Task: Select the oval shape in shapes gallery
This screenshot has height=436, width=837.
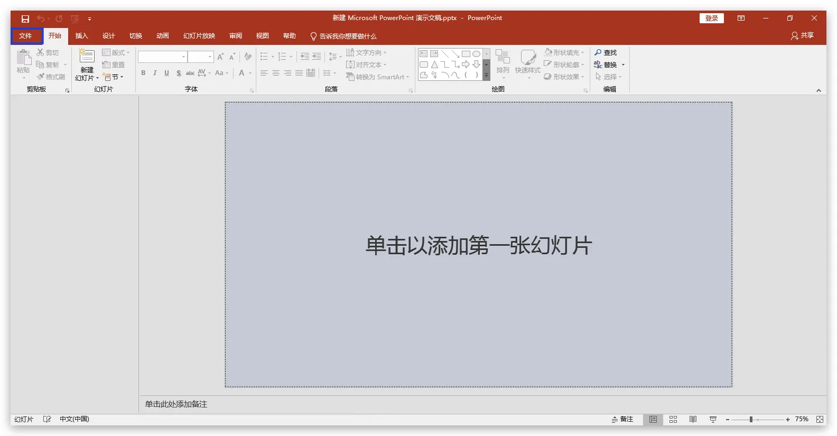Action: [476, 54]
